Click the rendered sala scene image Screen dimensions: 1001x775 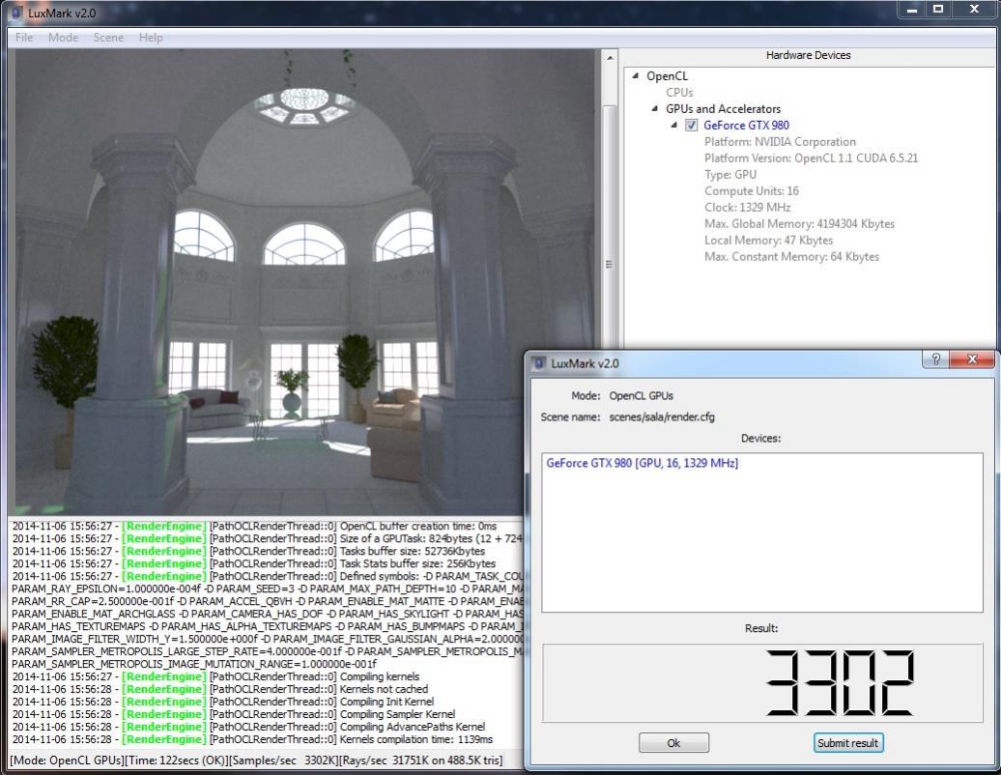[304, 281]
